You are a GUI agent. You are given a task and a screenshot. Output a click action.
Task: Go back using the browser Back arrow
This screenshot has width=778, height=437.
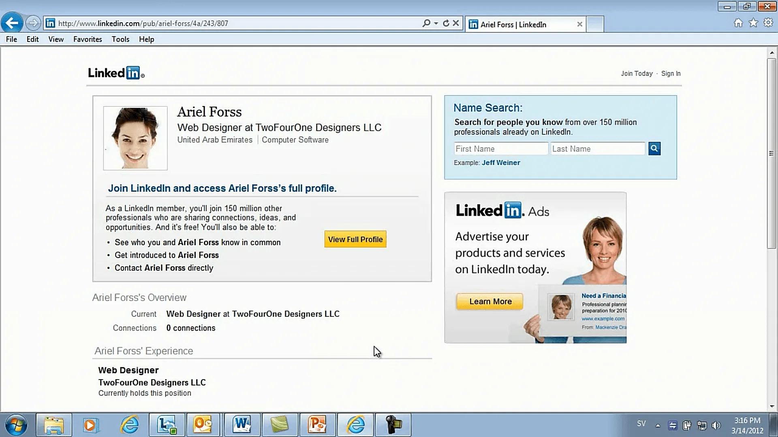pos(12,23)
